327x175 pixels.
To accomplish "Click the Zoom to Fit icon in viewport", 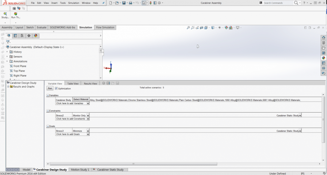I will coord(188,28).
